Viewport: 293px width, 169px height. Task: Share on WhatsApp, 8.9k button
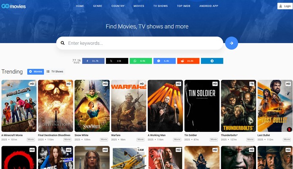click(141, 61)
